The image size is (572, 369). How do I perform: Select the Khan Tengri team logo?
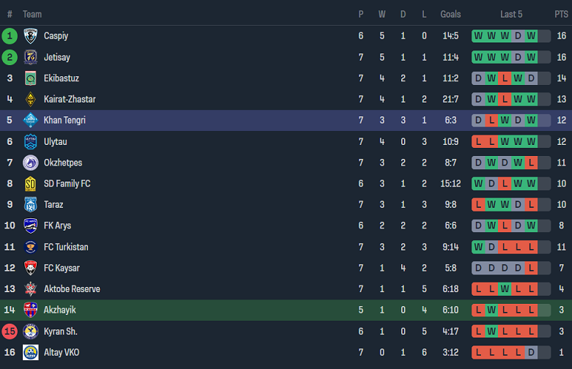[30, 120]
